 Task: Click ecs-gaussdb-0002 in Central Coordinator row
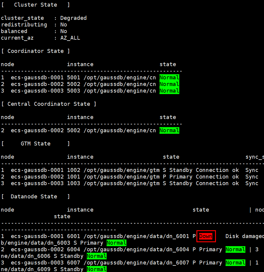(37, 130)
